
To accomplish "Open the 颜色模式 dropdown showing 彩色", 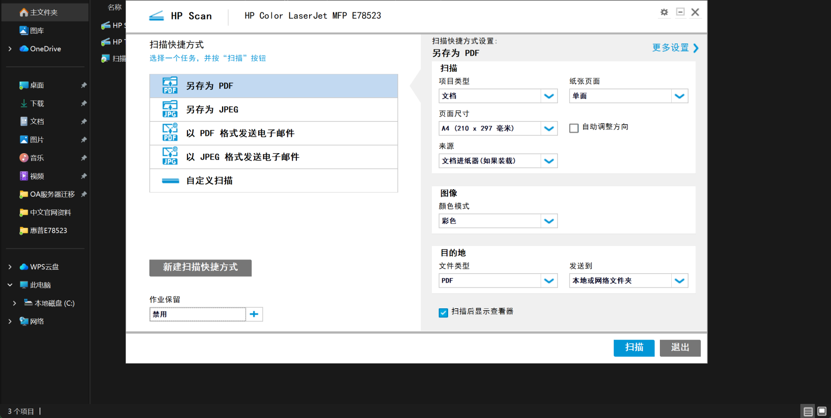I will (498, 221).
